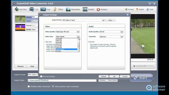Screen dimensions: 169x95
Task: Select 704x576 video size option
Action: [x=67, y=44]
